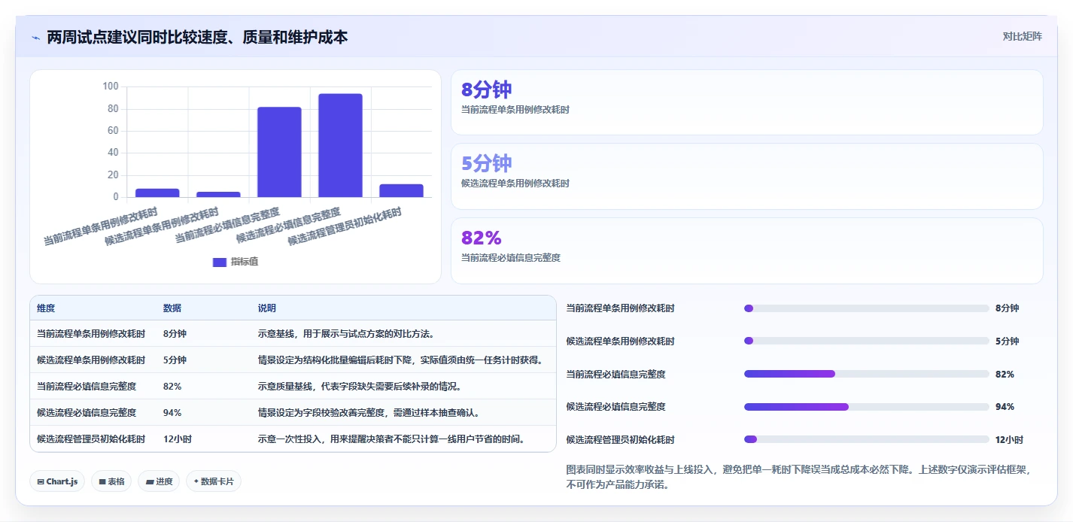The height and width of the screenshot is (522, 1073).
Task: Click the chart bar for 候选流程单条用例修改耗时
Action: pos(218,194)
